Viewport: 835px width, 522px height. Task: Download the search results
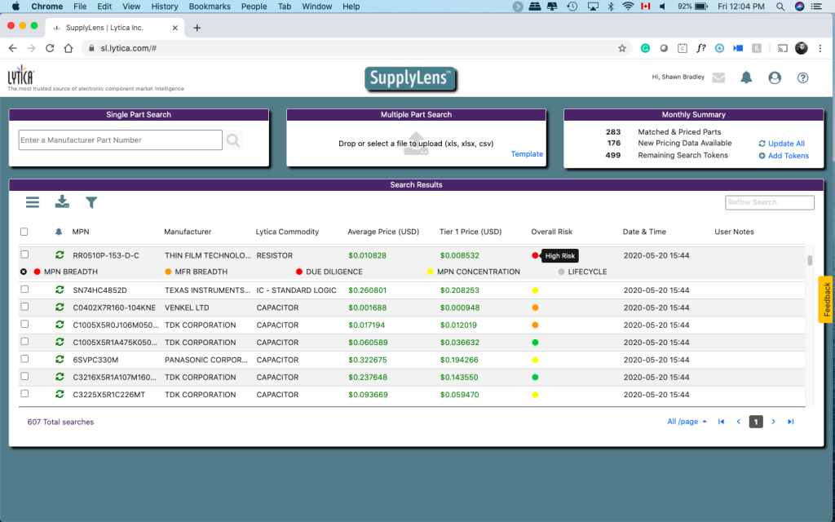click(x=62, y=202)
